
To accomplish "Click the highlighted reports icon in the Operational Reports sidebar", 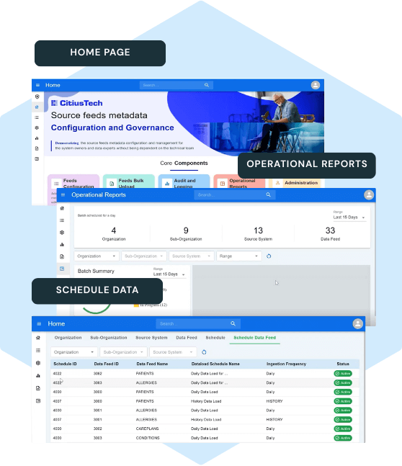I will [62, 269].
